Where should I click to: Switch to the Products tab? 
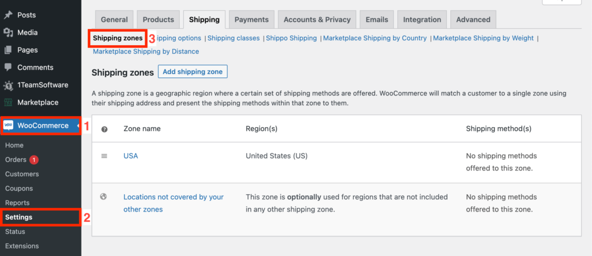[158, 20]
